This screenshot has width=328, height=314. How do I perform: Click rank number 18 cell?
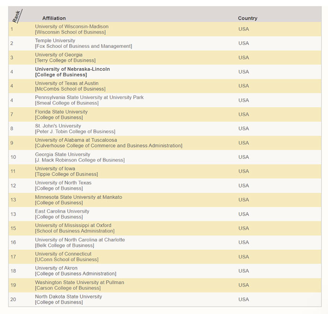13,271
